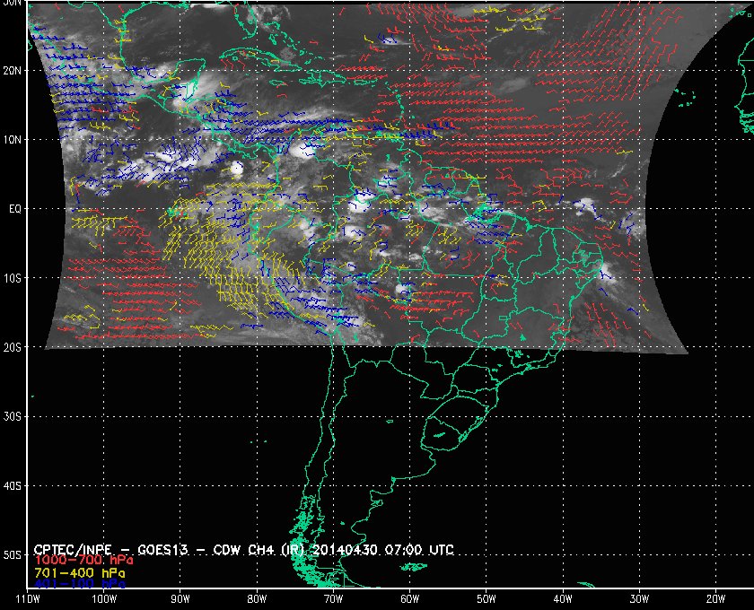Click the EQ equator label
This screenshot has height=610, width=754.
click(15, 209)
